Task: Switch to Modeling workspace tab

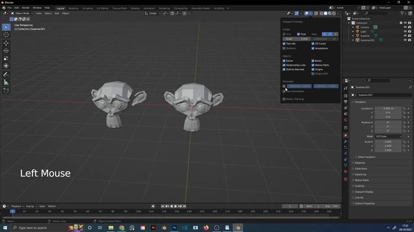Action: pos(73,8)
